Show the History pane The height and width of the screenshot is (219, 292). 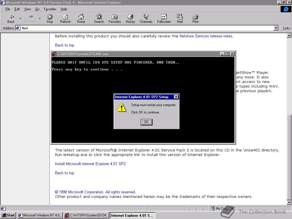[130, 19]
